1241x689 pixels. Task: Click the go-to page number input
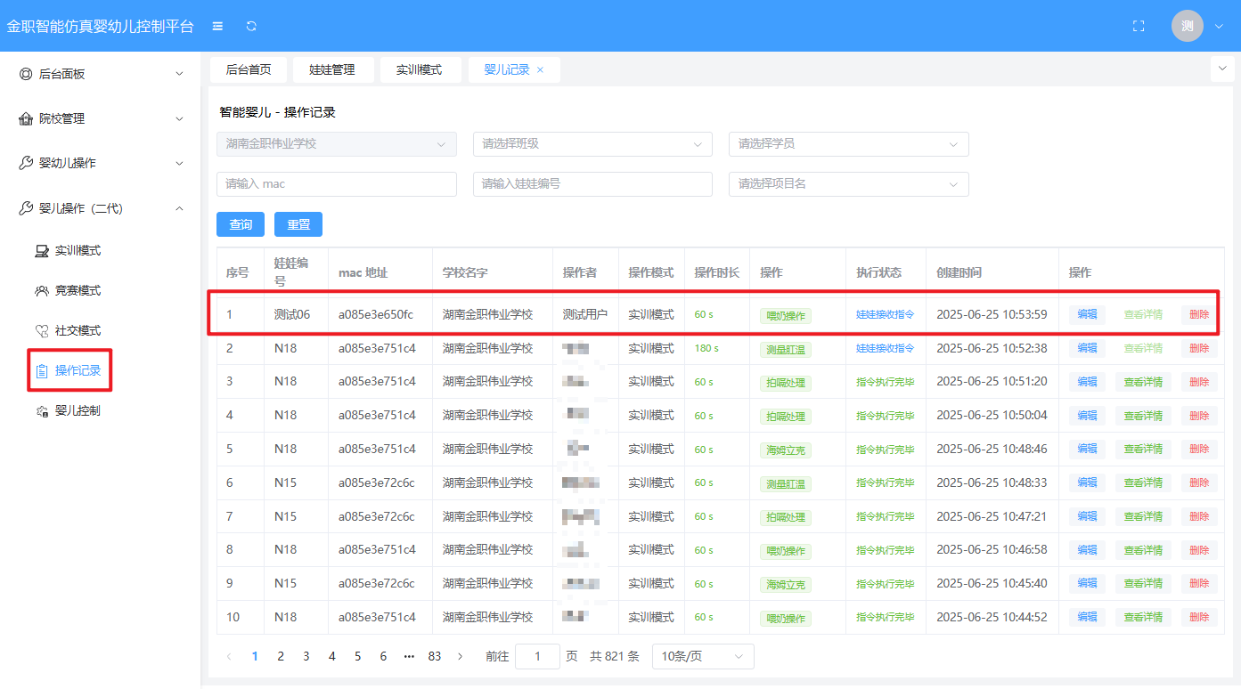pos(537,656)
